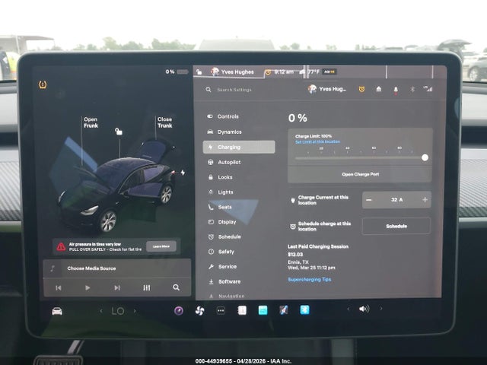Tap the dashcam camera icon in dock
The height and width of the screenshot is (365, 487).
pos(179,310)
